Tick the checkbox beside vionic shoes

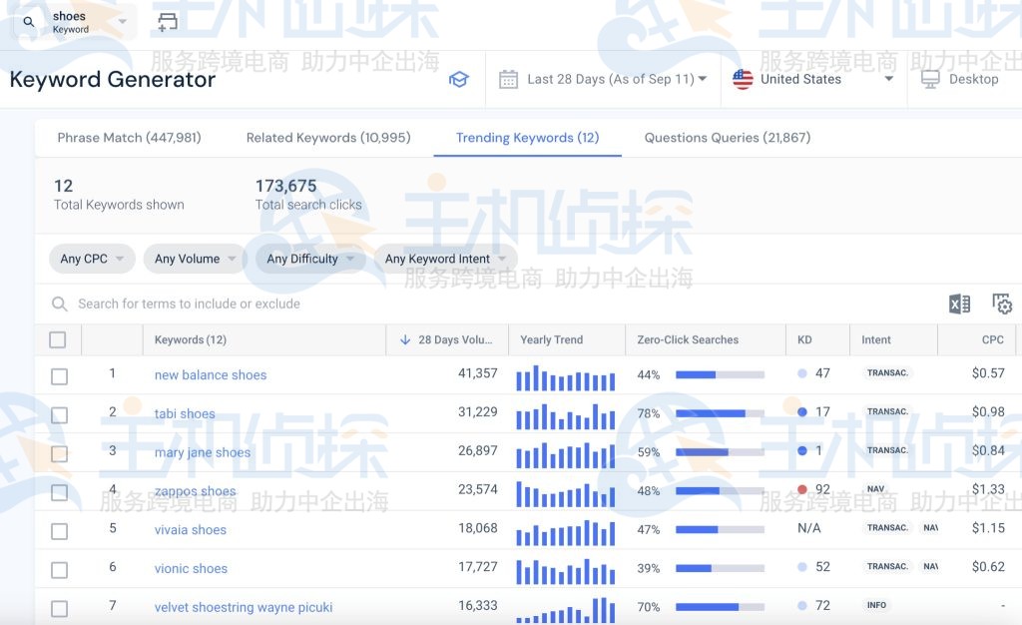[58, 568]
